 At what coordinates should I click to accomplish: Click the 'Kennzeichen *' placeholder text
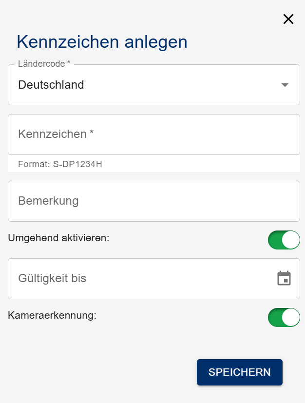(56, 134)
